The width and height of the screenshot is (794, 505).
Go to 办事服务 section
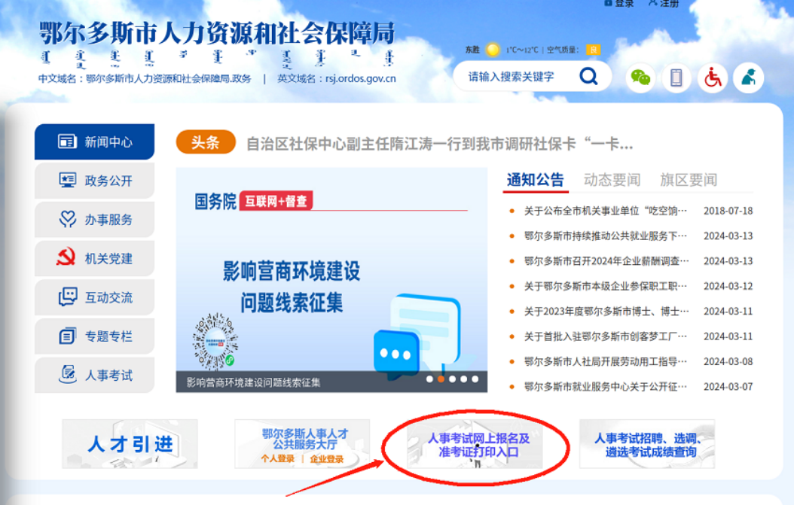[94, 220]
